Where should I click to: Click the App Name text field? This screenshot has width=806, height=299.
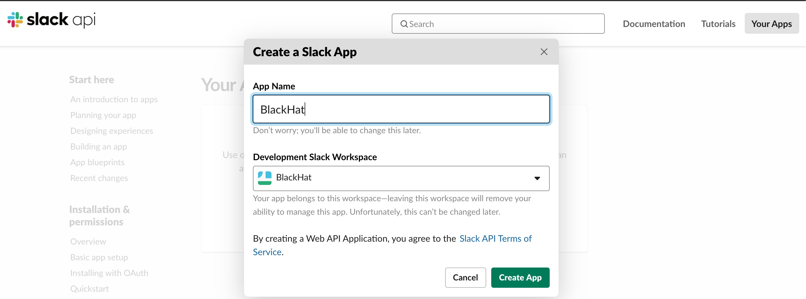(x=400, y=110)
